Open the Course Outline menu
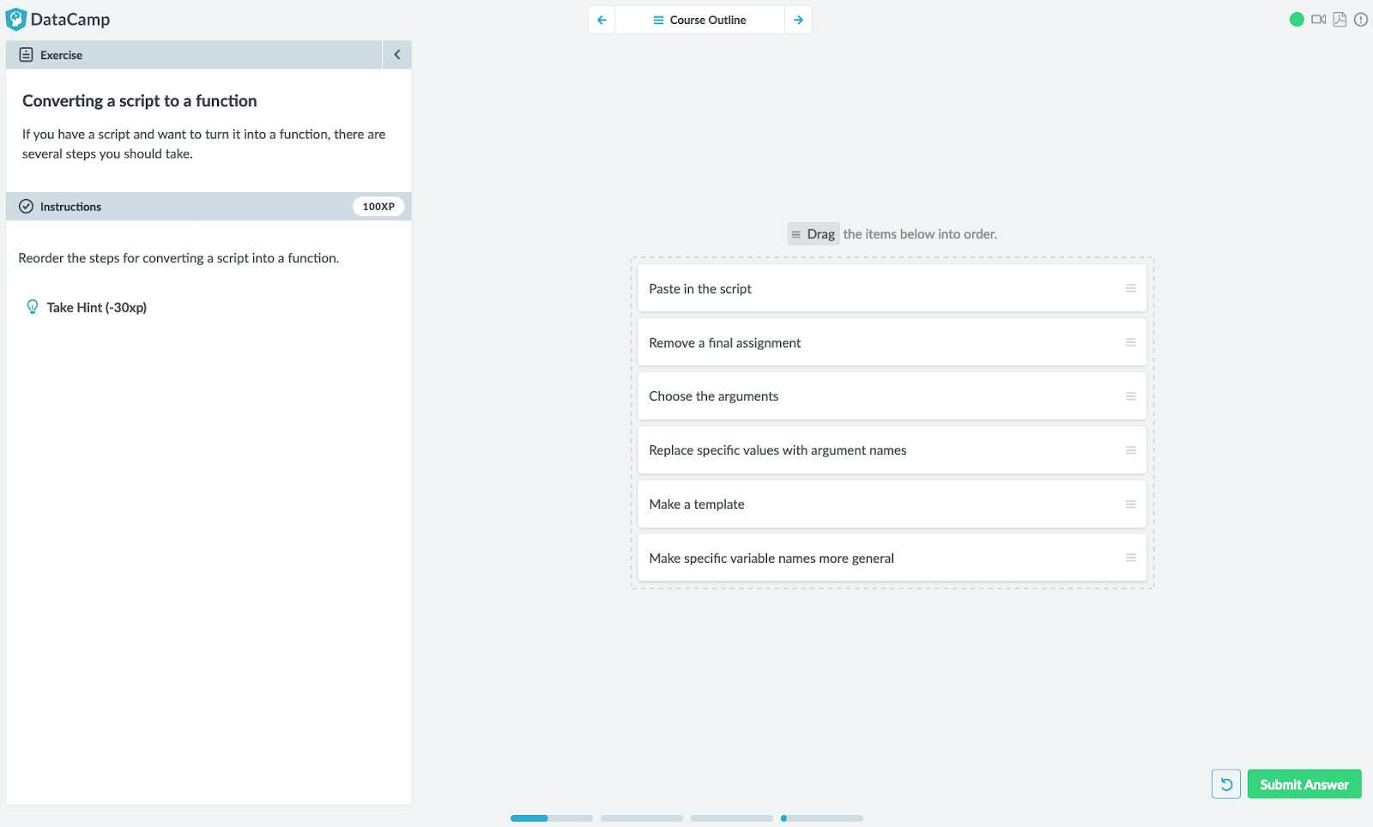1373x827 pixels. pyautogui.click(x=700, y=20)
